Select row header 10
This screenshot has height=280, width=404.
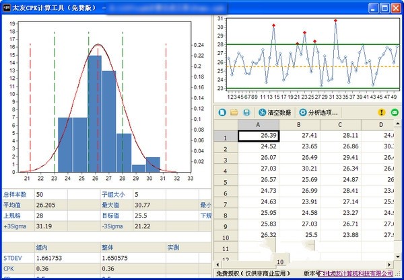click(226, 236)
